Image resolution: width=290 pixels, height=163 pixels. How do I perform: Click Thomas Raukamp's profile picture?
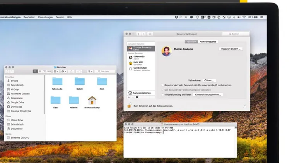pos(166,51)
